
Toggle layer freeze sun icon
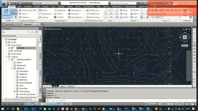tap(155, 17)
